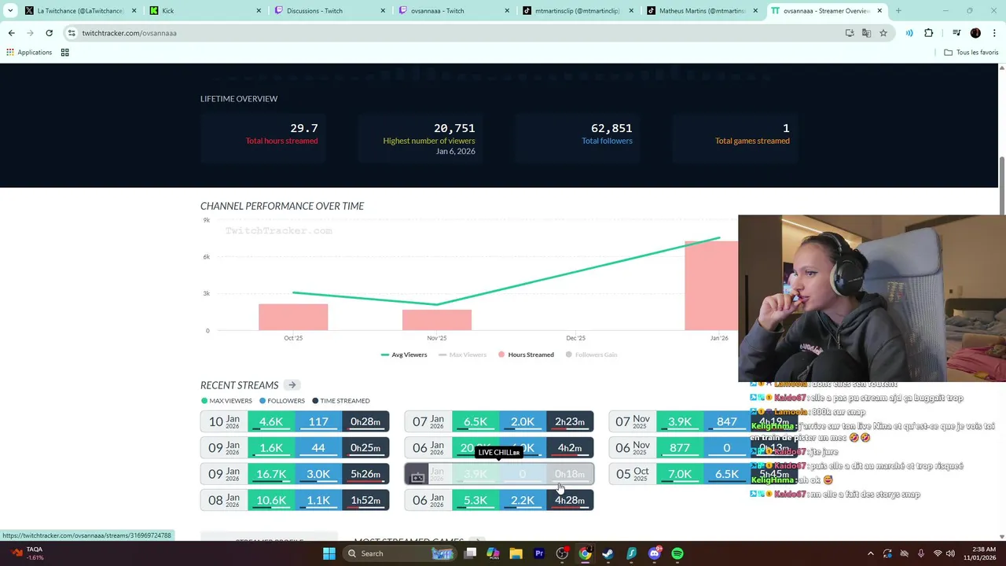Click the Chrome taskbar icon

[586, 553]
